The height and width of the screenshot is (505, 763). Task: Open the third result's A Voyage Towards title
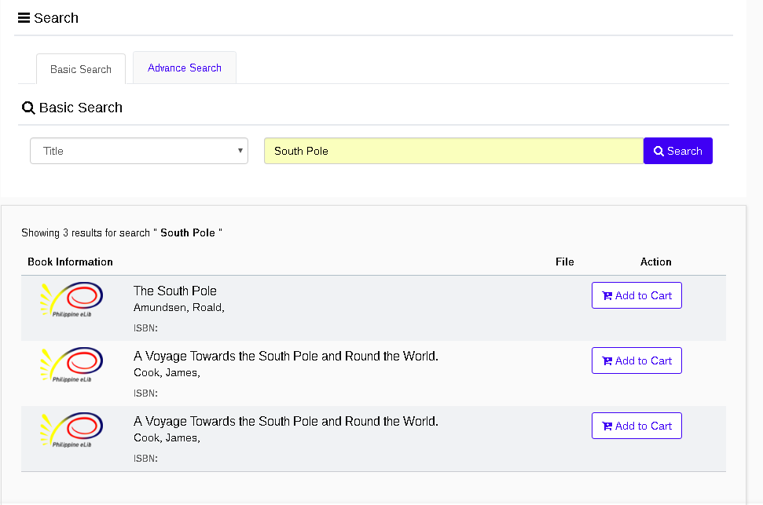click(x=286, y=421)
